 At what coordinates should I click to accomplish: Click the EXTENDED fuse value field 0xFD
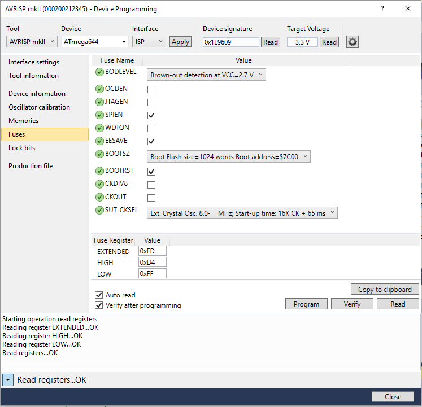coord(153,251)
